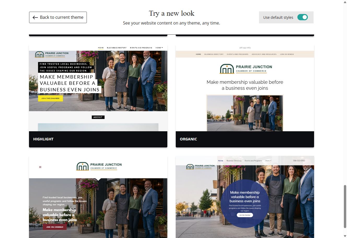
Task: Click Home in Organic preview navigation
Action: (x=198, y=54)
